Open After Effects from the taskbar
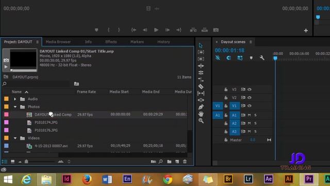The image size is (330, 186). click(x=269, y=179)
